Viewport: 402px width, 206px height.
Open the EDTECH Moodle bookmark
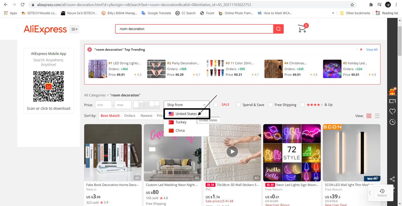pyautogui.click(x=39, y=13)
